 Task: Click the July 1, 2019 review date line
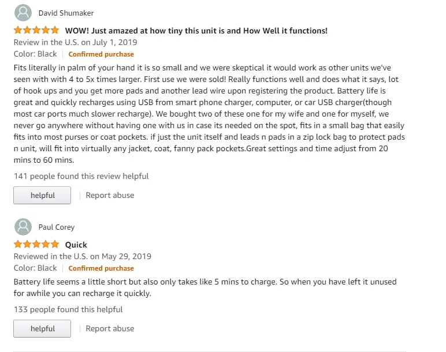(x=75, y=42)
